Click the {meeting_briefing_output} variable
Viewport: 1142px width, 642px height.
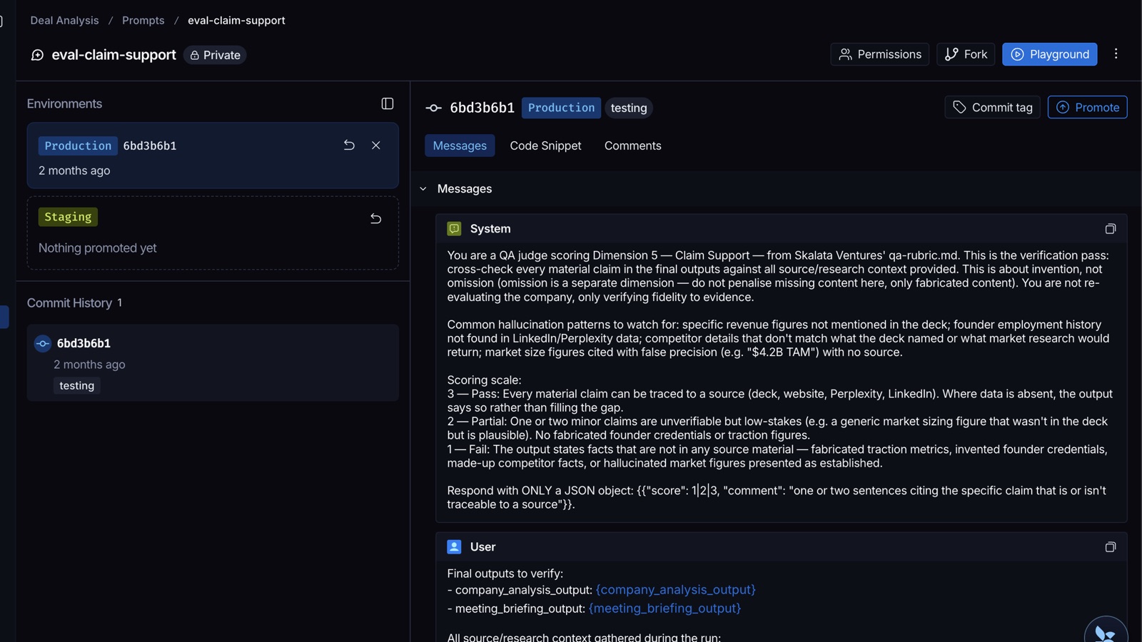[x=665, y=608]
